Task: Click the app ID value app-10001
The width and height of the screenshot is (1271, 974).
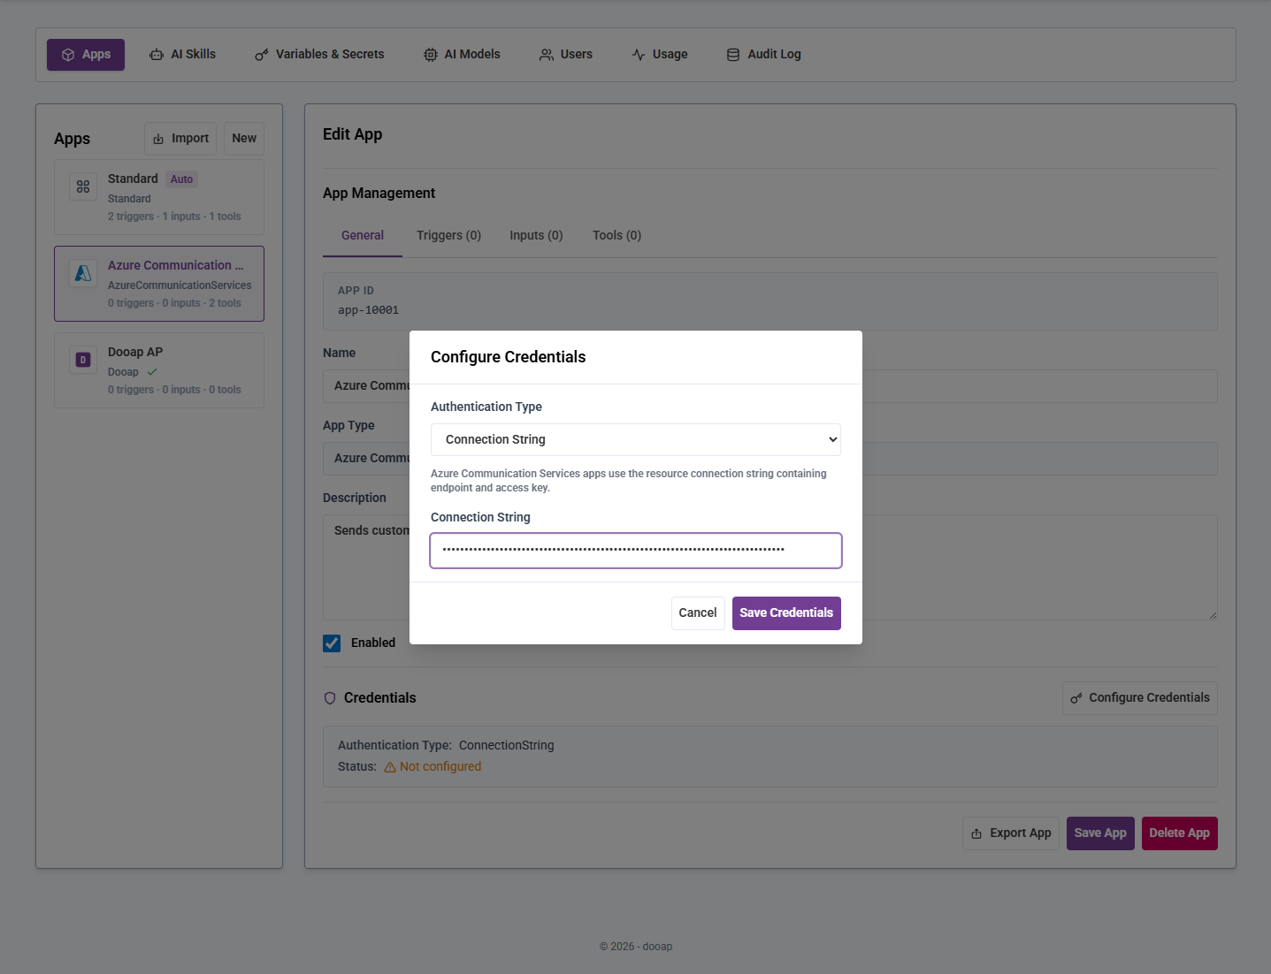Action: tap(368, 310)
